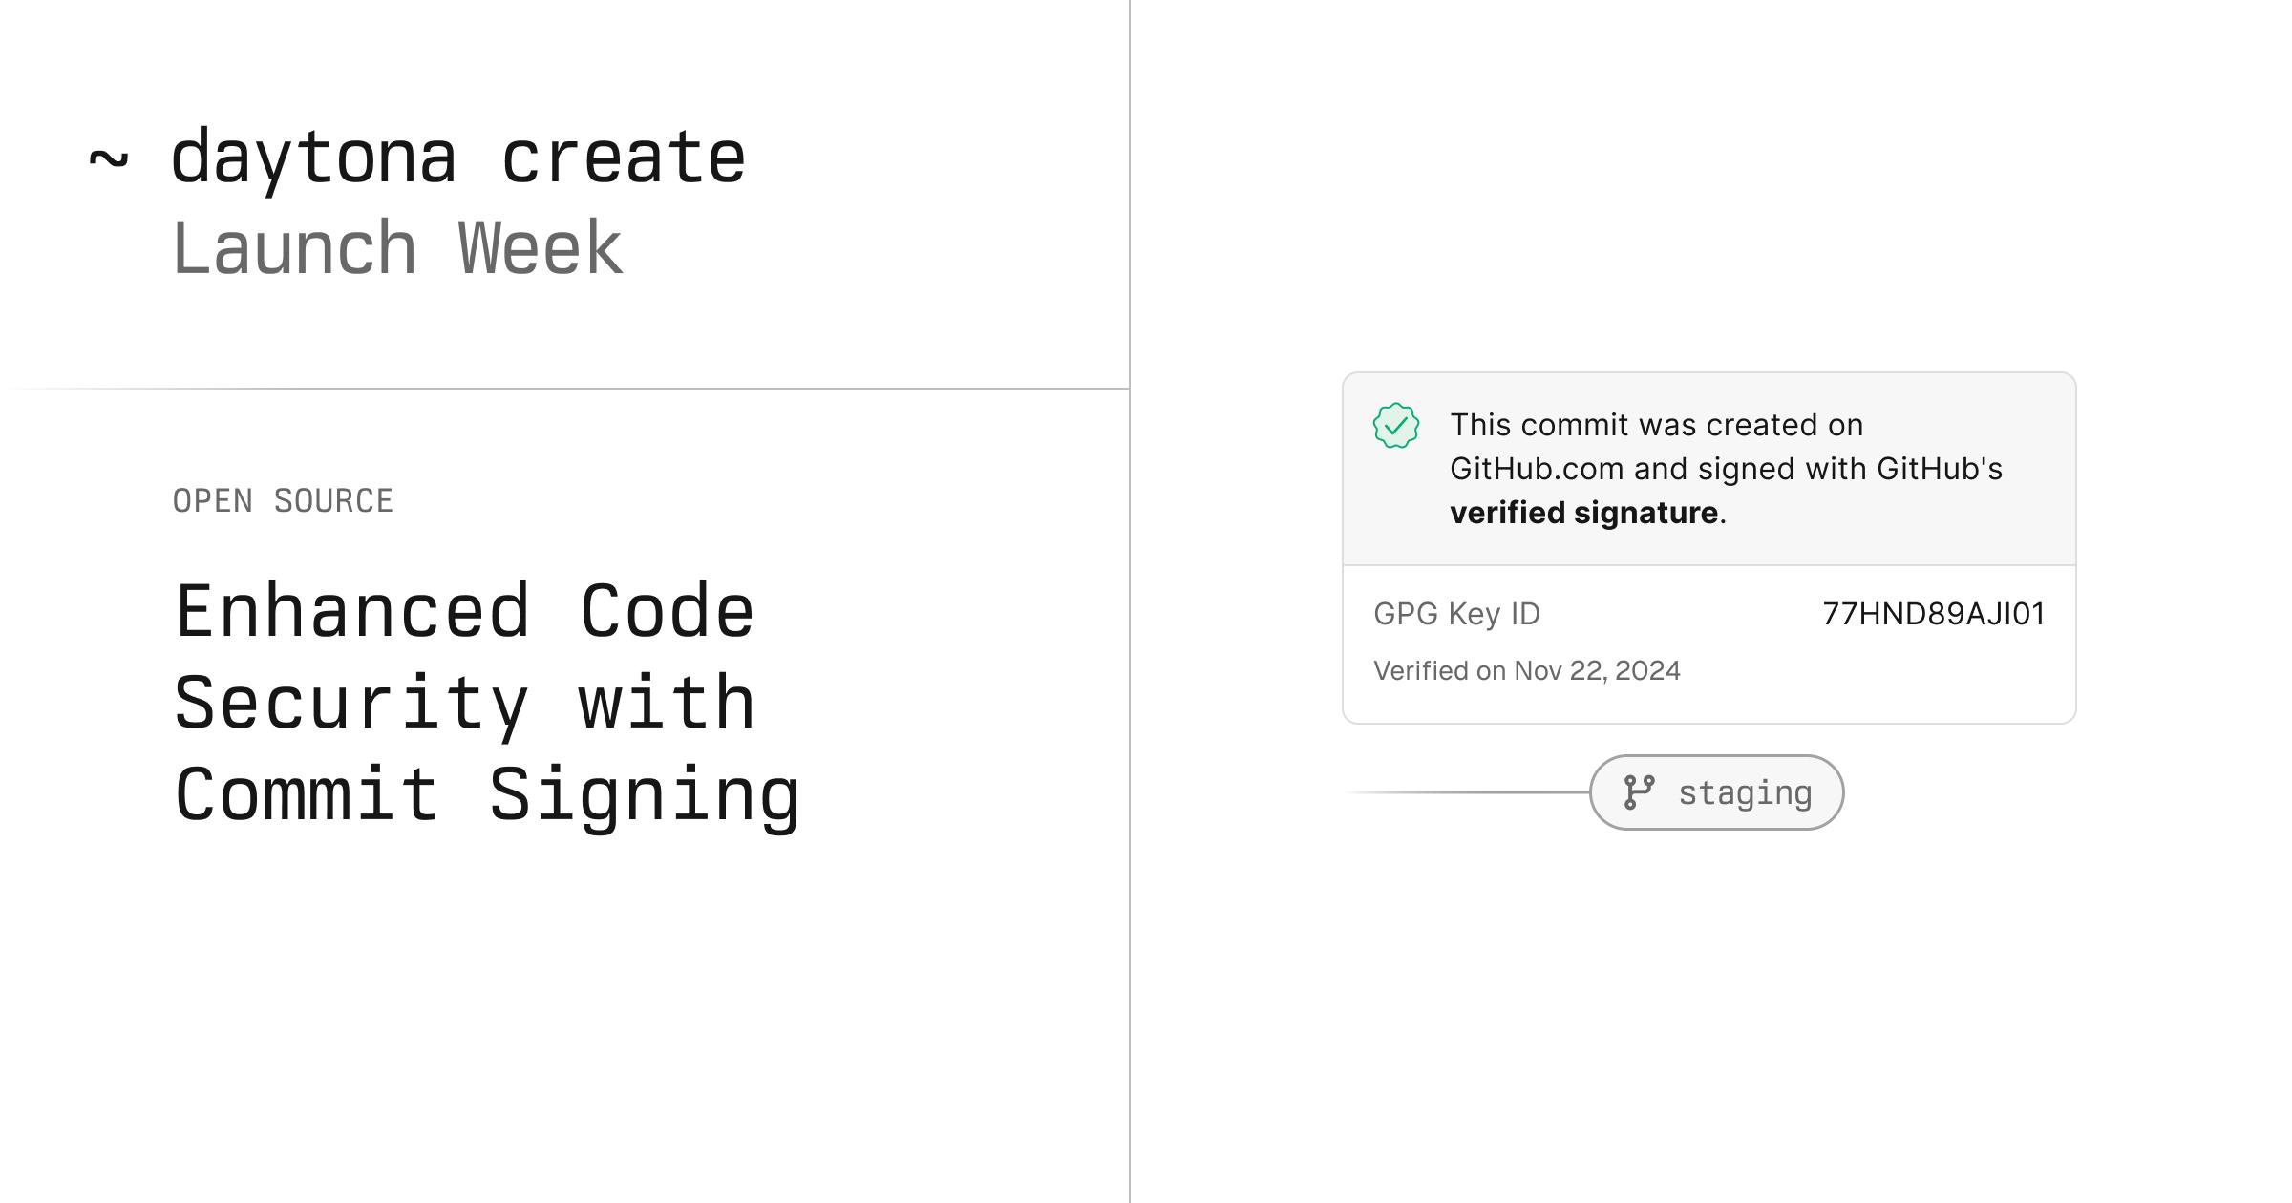Click the "daytona create" command text
Image resolution: width=2292 pixels, height=1203 pixels.
[x=458, y=159]
